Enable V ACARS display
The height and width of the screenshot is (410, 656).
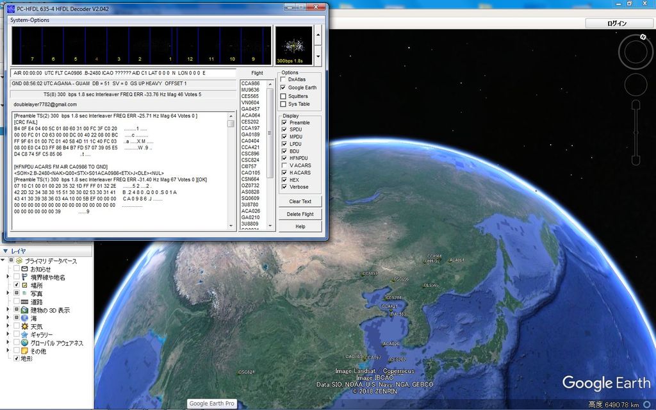click(x=283, y=165)
